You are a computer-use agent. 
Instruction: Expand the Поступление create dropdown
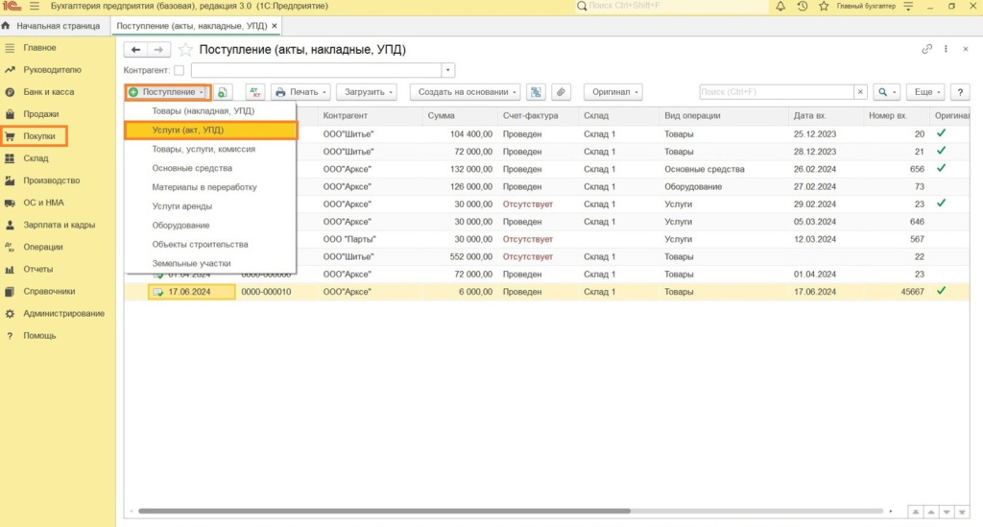coord(167,92)
